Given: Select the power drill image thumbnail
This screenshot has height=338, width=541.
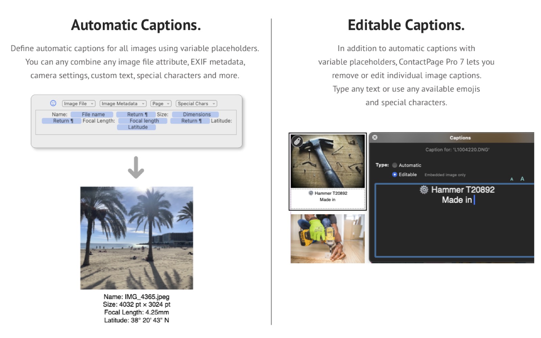Looking at the screenshot, I should click(x=328, y=239).
